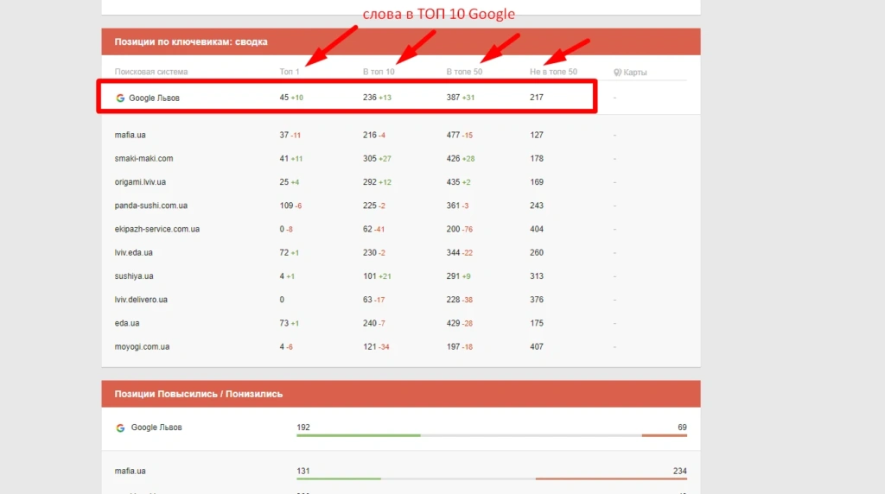Image resolution: width=885 pixels, height=494 pixels.
Task: Click the Поисковая система column header
Action: (x=151, y=72)
